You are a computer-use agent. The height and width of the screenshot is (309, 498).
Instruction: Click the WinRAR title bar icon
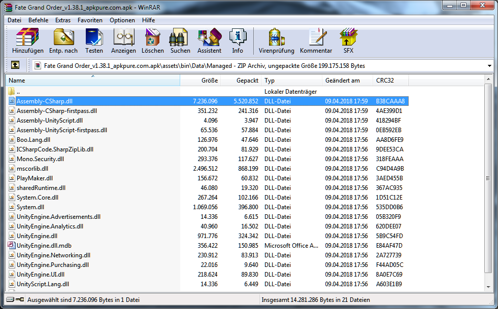click(8, 7)
